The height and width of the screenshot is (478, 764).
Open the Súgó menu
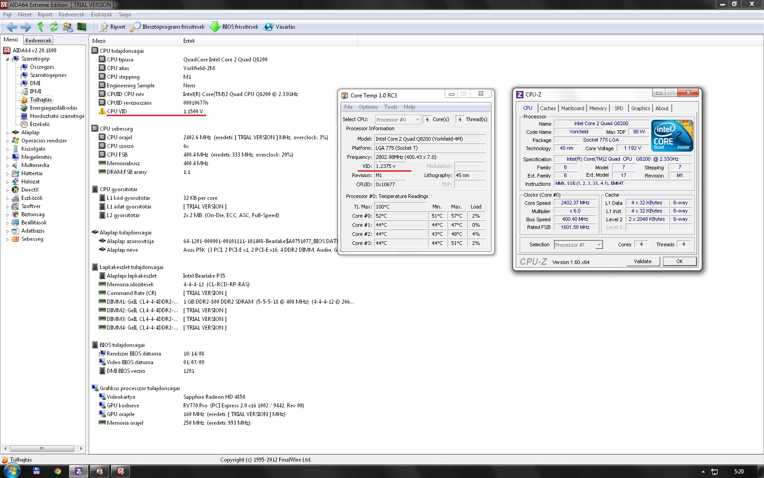(125, 15)
